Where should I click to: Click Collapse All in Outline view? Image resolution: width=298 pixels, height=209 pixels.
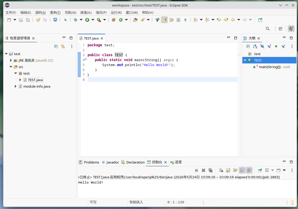248,46
